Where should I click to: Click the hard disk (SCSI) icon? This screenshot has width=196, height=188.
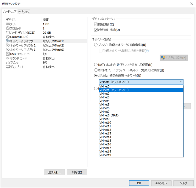pyautogui.click(x=8, y=33)
